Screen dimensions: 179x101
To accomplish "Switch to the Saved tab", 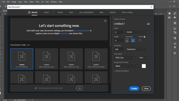I will (x=46, y=12).
